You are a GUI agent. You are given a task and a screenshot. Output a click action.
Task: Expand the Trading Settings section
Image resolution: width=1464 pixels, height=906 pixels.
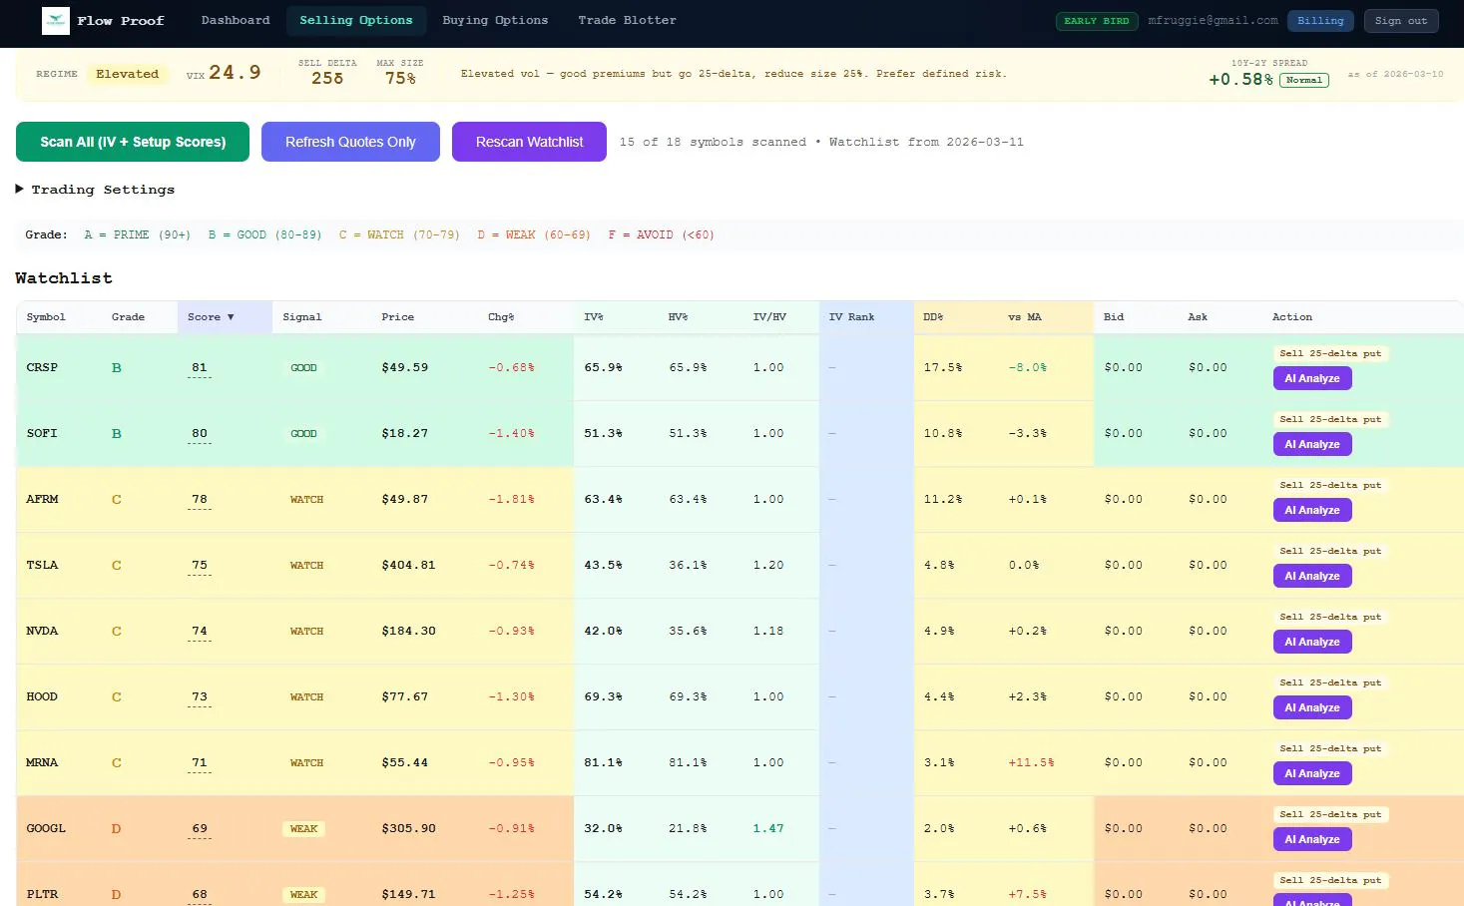[x=95, y=190]
